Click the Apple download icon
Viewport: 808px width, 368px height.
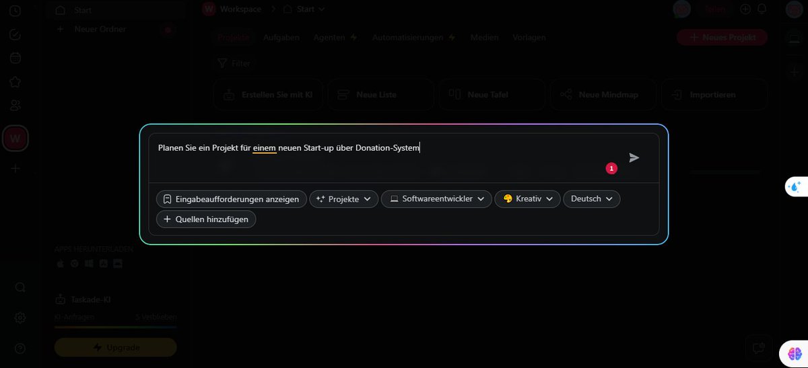tap(59, 264)
